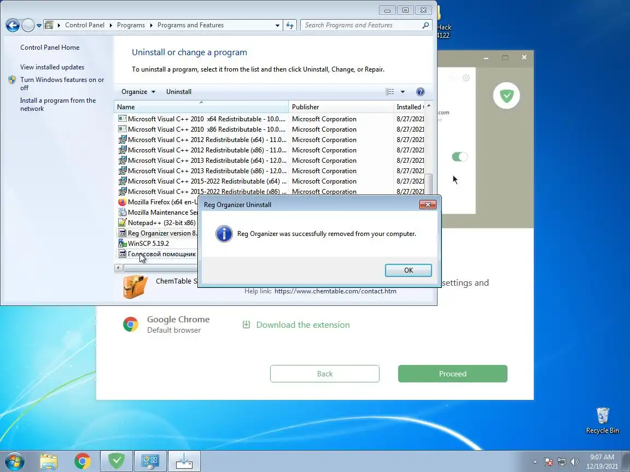Screen dimensions: 630x472
Task: Click the horizontal scrollbar left arrow
Action: [x=119, y=268]
